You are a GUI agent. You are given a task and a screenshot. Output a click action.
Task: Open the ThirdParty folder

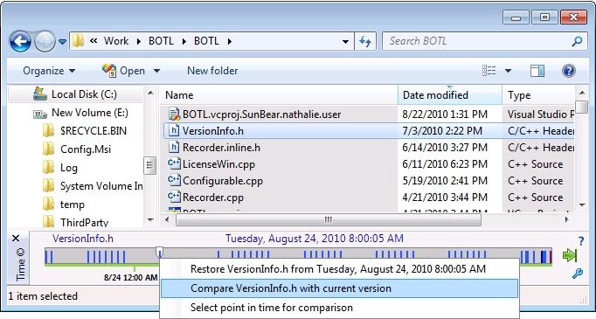[x=84, y=222]
